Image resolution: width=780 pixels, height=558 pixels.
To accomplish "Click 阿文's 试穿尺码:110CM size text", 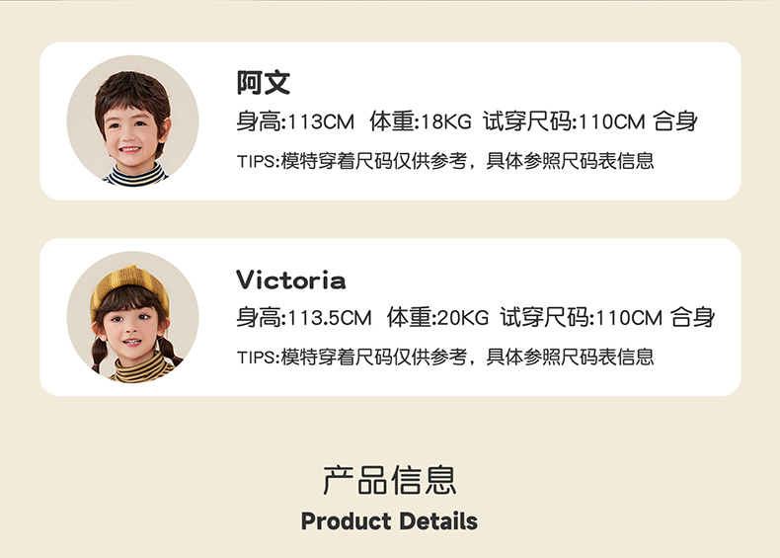I will [x=563, y=122].
